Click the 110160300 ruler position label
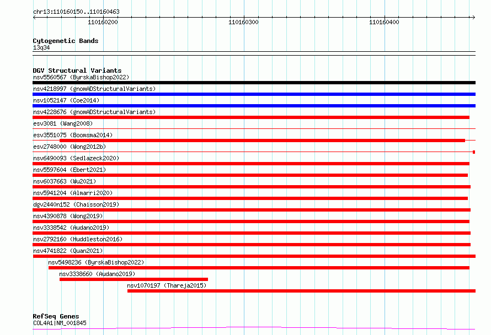 tap(243, 22)
